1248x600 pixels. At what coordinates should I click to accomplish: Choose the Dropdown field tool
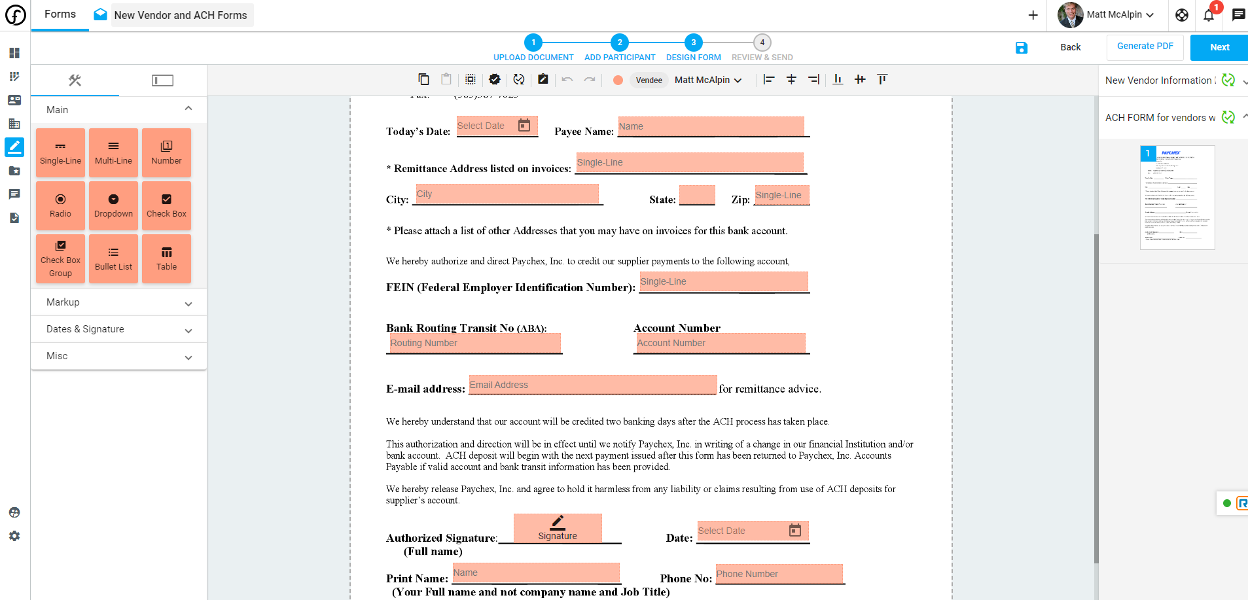click(113, 205)
